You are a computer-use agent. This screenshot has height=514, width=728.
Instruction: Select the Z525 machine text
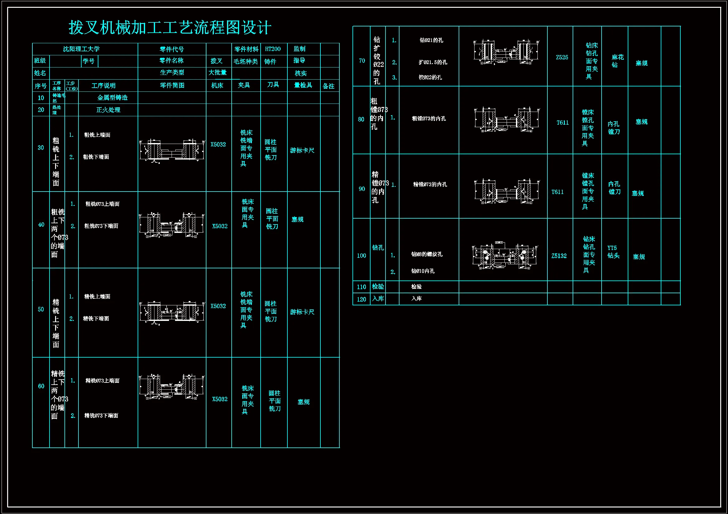pos(562,58)
